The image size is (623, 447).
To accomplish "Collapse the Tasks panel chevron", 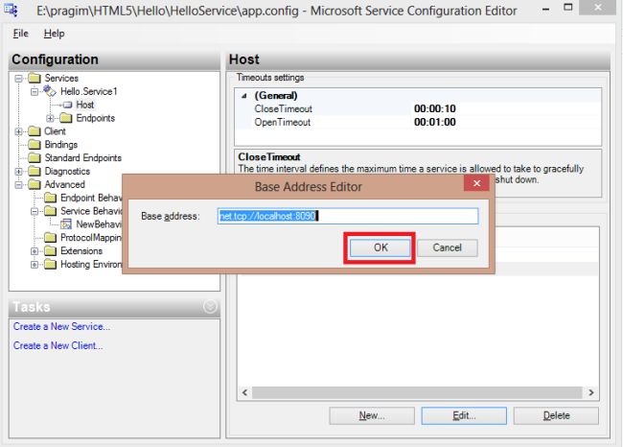I will pos(210,307).
